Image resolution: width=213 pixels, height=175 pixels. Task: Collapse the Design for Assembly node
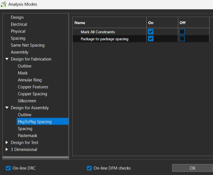point(7,108)
